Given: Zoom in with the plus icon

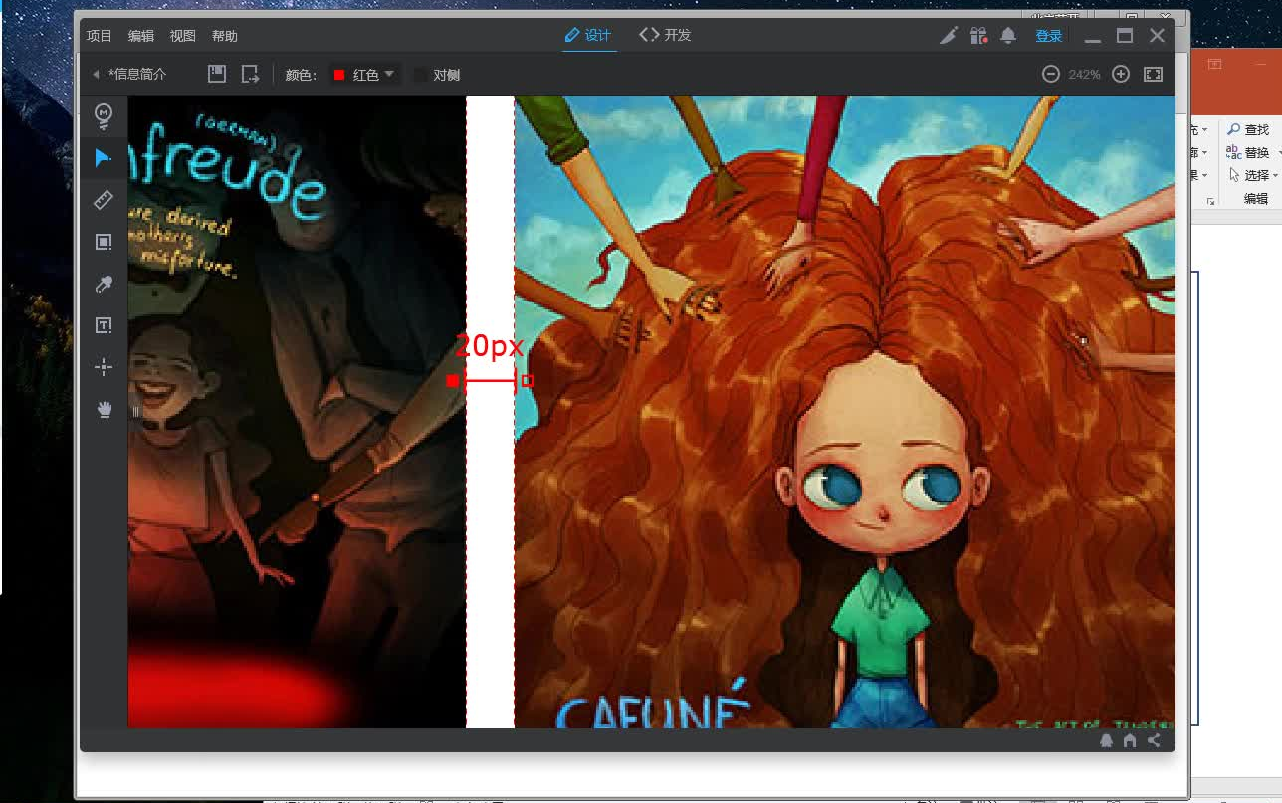Looking at the screenshot, I should tap(1121, 74).
